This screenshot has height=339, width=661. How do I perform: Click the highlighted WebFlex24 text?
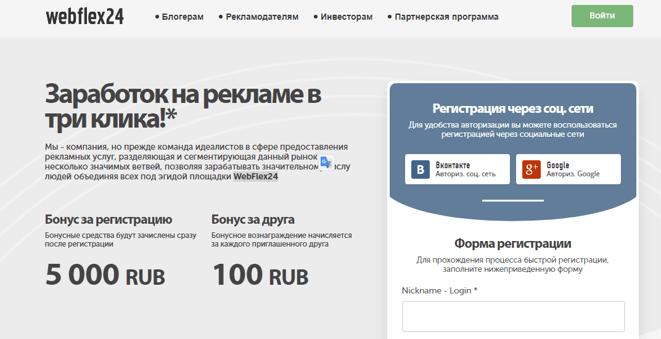pyautogui.click(x=255, y=176)
